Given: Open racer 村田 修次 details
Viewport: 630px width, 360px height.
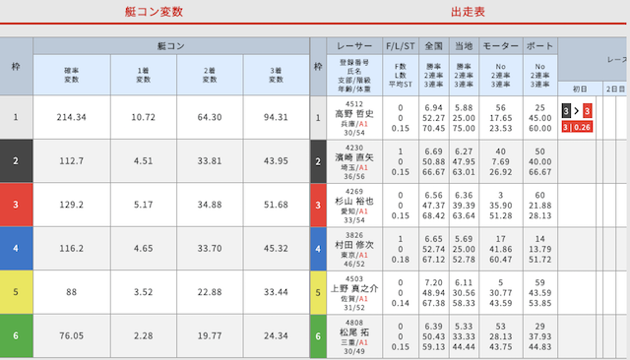Looking at the screenshot, I should coord(354,245).
